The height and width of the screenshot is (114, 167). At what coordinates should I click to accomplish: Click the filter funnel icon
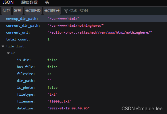click(x=66, y=11)
